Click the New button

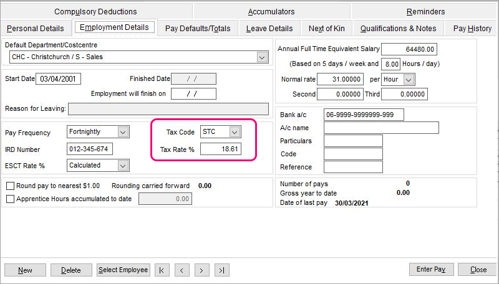26,270
